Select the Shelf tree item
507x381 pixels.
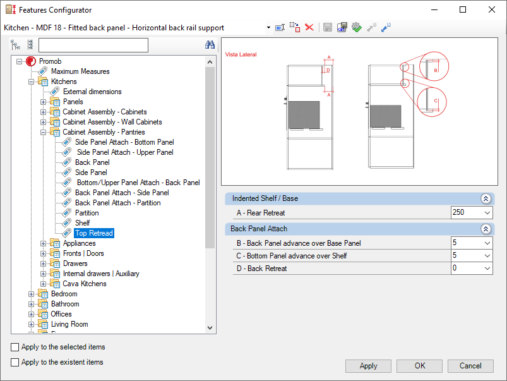(x=83, y=223)
